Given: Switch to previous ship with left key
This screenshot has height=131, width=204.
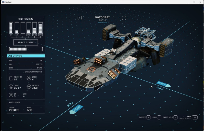Looking at the screenshot, I should click(x=80, y=18).
